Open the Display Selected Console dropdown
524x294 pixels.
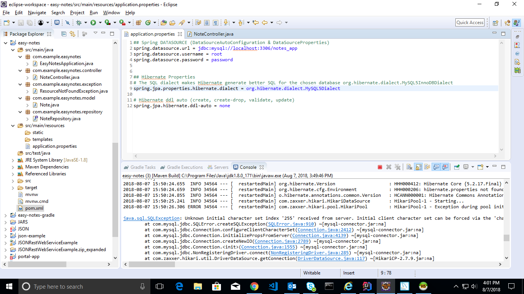(x=473, y=167)
